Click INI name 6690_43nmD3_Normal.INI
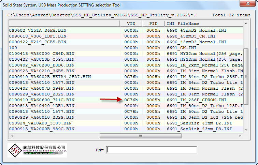The image size is (258, 165). click(x=197, y=42)
